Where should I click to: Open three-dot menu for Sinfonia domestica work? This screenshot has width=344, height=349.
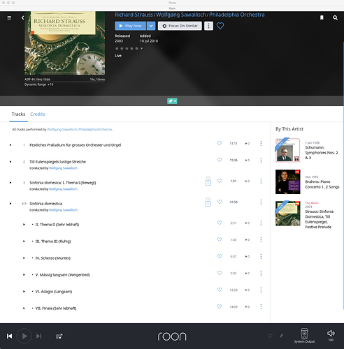pos(261,202)
